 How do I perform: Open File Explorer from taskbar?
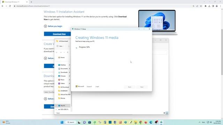coord(136,122)
